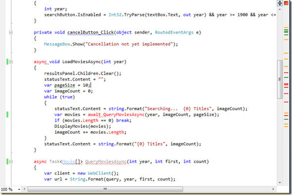Click the async keyword with red squiggle
292x195 pixels.
pyautogui.click(x=40, y=62)
